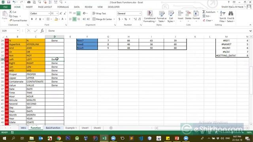This screenshot has height=142, width=253.
Task: Open the Intro sheet tab
Action: (23, 128)
